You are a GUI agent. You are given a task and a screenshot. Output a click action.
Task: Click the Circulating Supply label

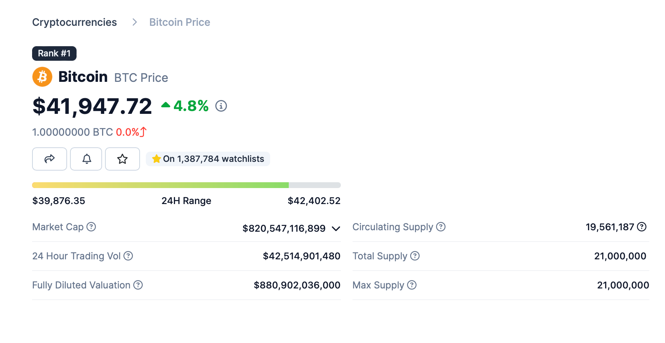pos(393,227)
